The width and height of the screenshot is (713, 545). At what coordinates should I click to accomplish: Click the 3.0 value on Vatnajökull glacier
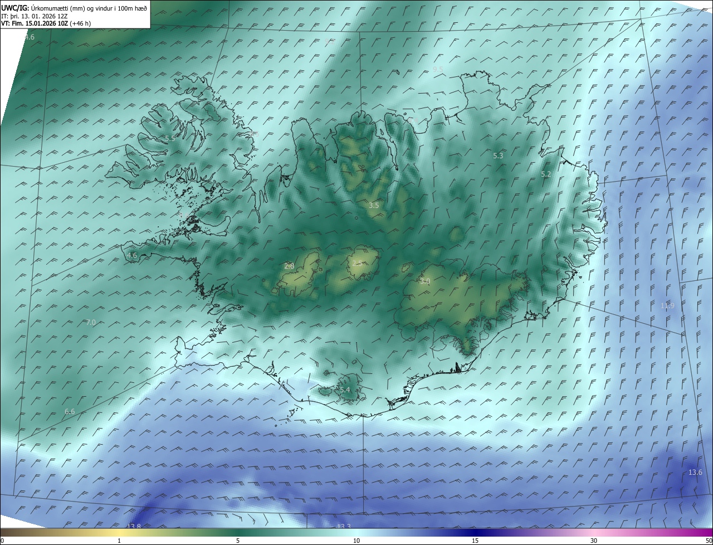click(x=425, y=281)
